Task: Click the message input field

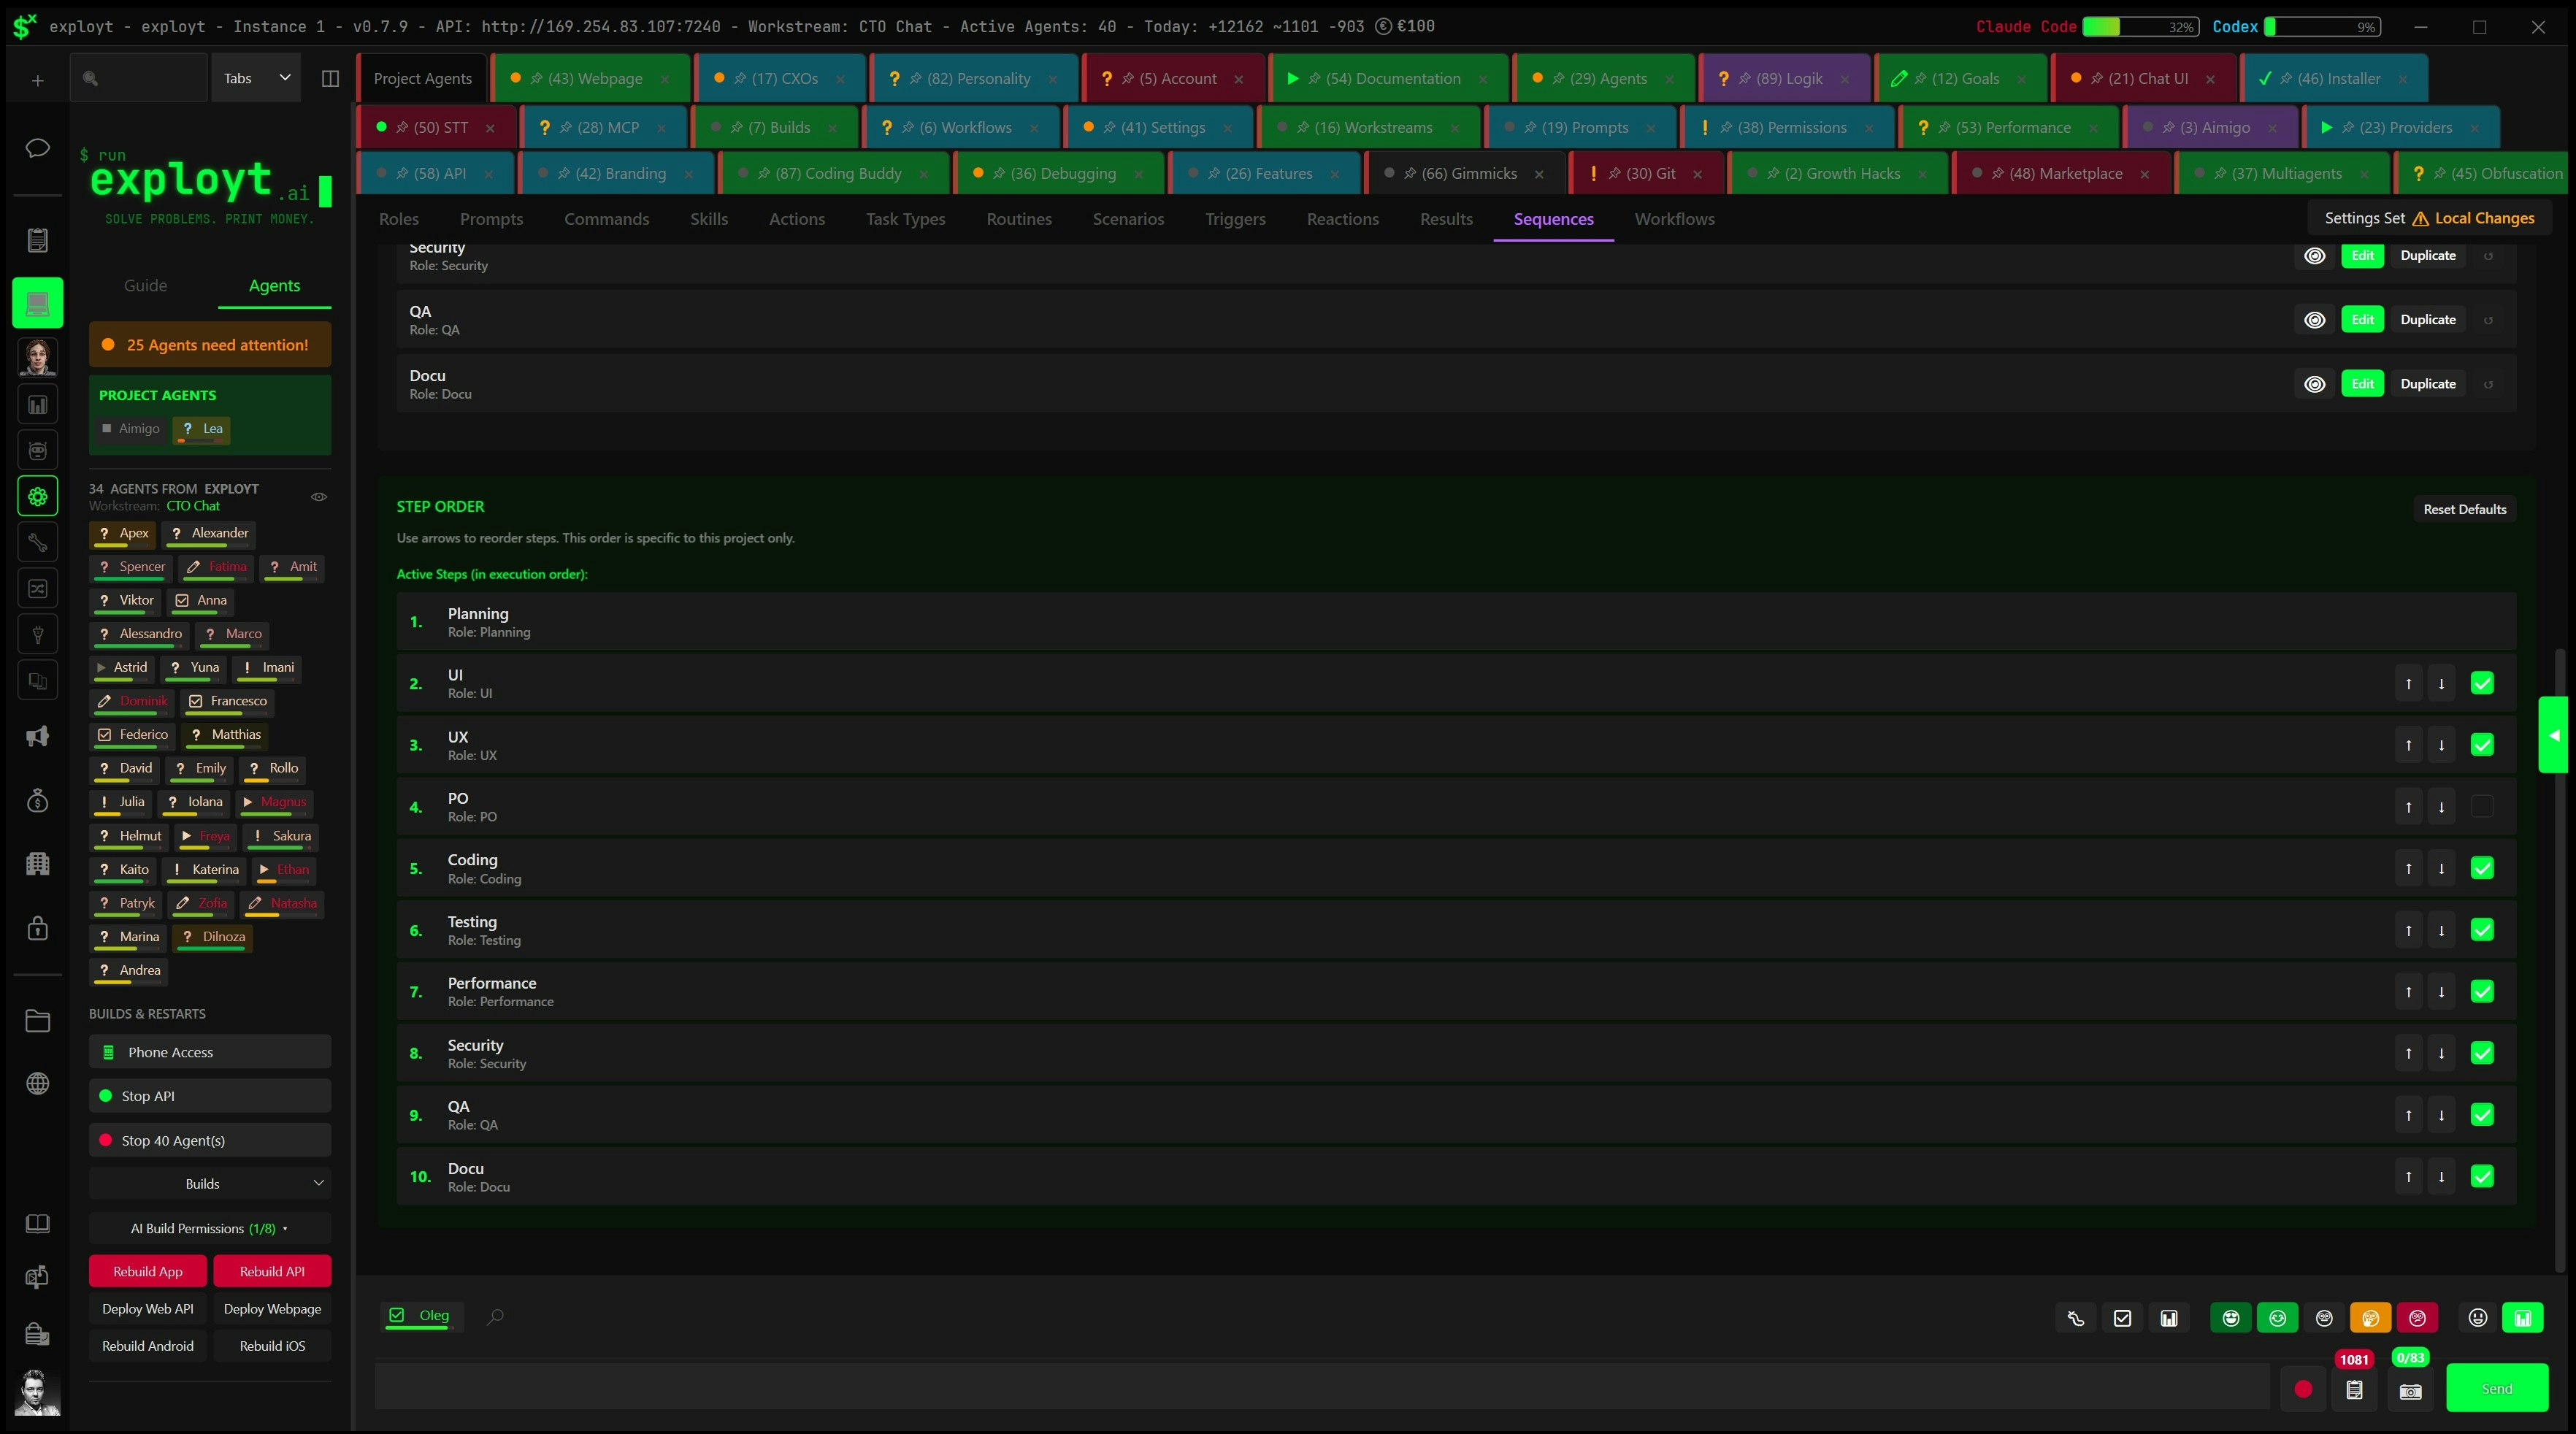Action: coord(1321,1389)
